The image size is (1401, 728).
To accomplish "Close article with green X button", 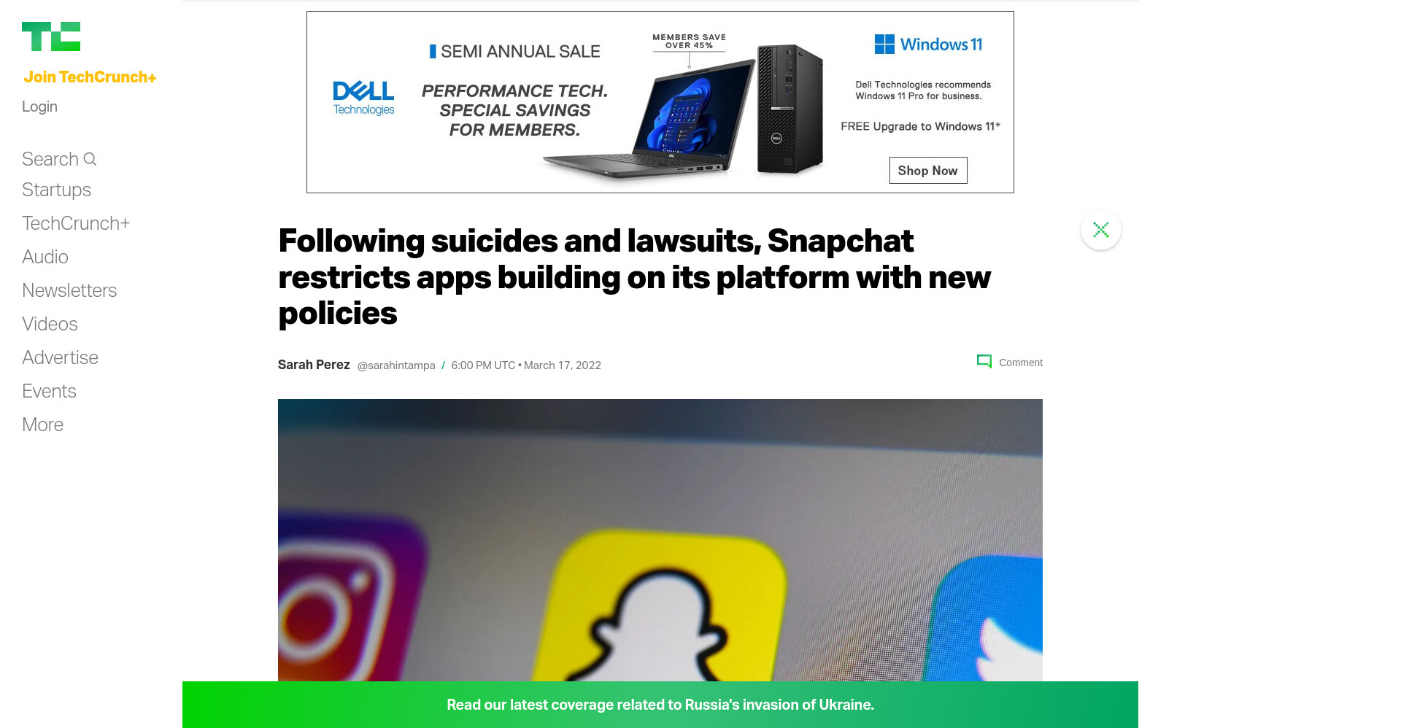I will point(1101,230).
